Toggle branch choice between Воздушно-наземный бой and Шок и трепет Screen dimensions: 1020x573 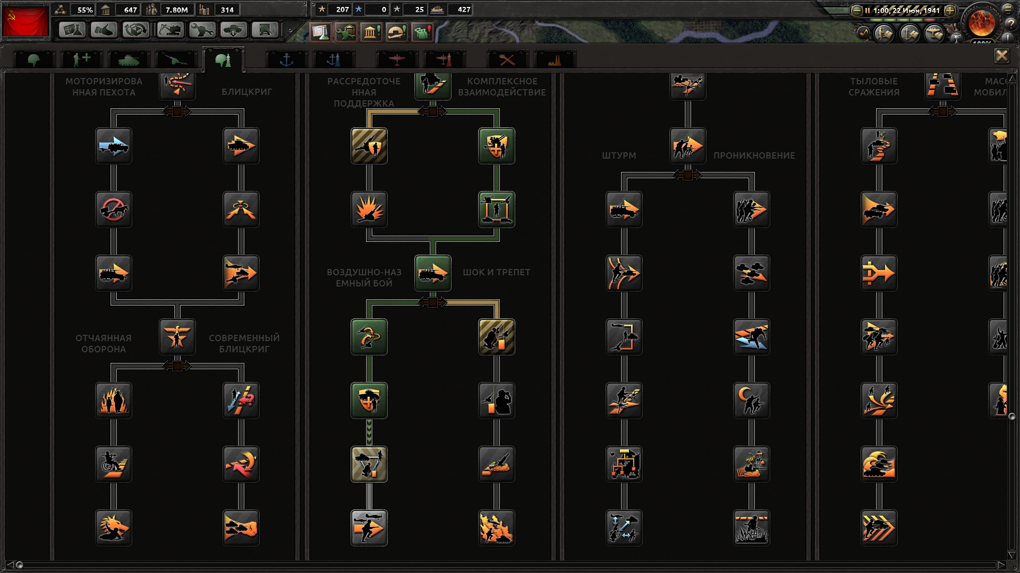(433, 302)
